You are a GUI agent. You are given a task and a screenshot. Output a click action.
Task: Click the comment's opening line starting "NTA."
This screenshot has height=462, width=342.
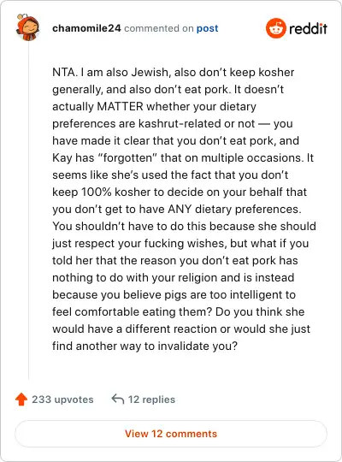click(x=174, y=72)
